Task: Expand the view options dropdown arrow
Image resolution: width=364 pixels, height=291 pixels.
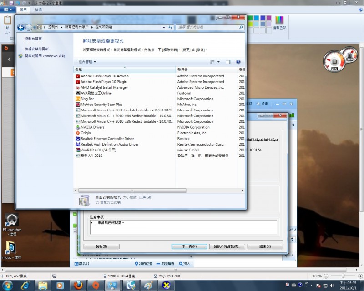Action: (x=219, y=62)
